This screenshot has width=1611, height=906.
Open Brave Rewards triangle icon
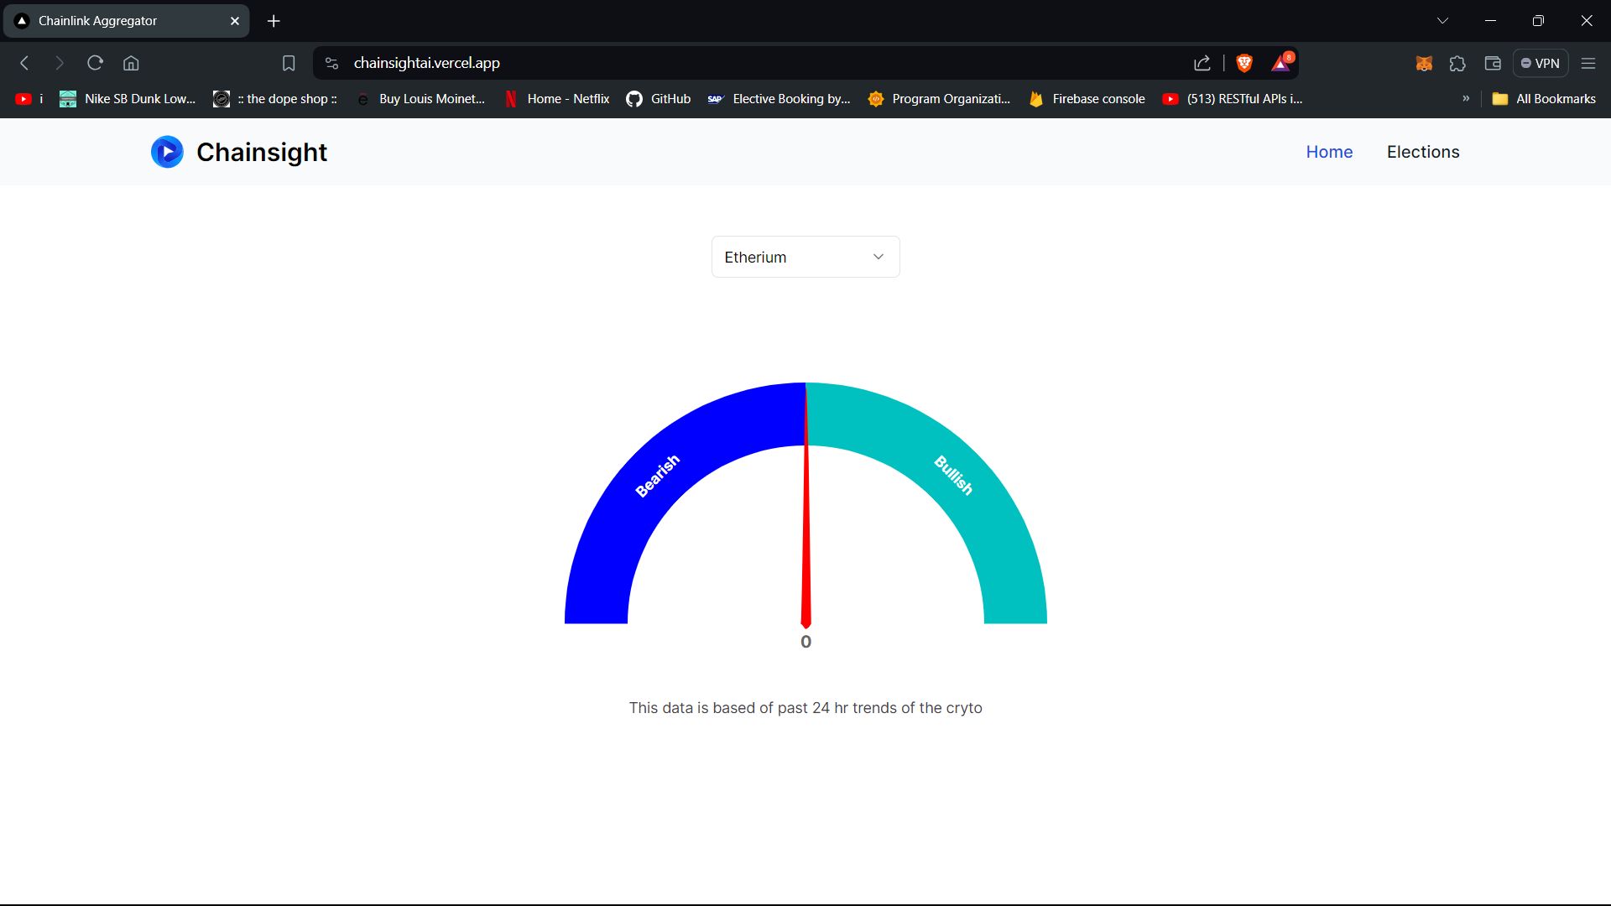pos(1281,63)
